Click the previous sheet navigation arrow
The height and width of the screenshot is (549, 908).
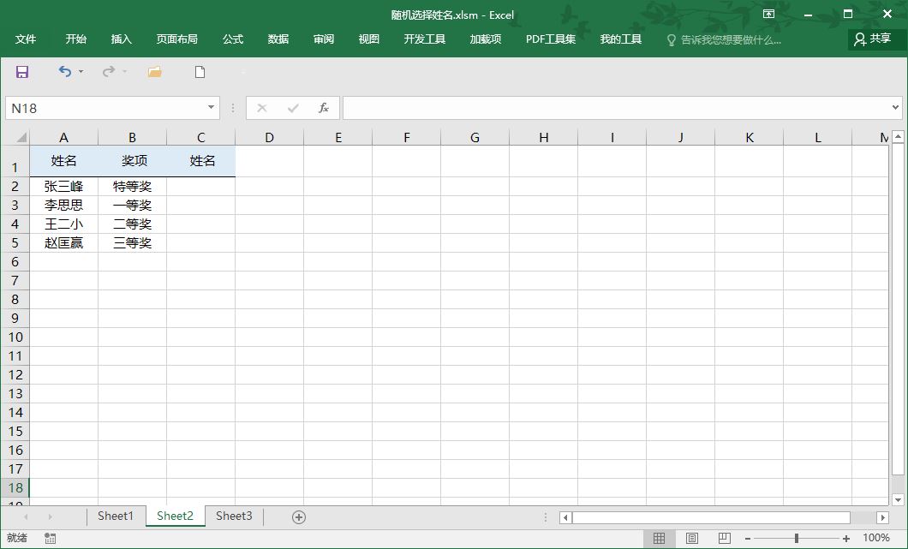click(x=26, y=516)
